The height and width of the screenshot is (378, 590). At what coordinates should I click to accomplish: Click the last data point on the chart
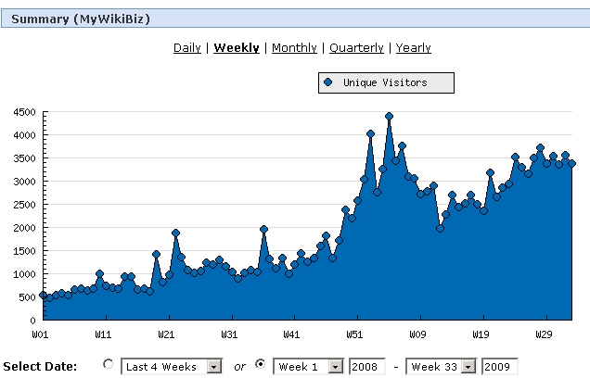point(572,163)
